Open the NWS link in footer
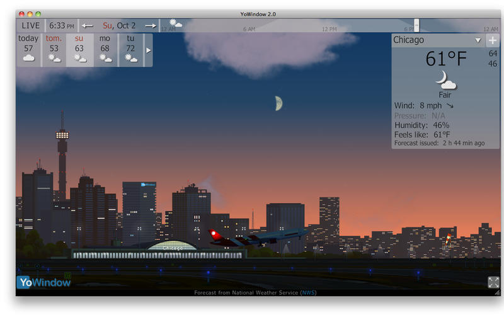This screenshot has height=315, width=504. pyautogui.click(x=308, y=292)
